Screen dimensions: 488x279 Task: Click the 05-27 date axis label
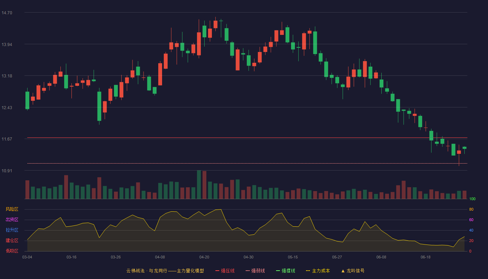coord(337,257)
